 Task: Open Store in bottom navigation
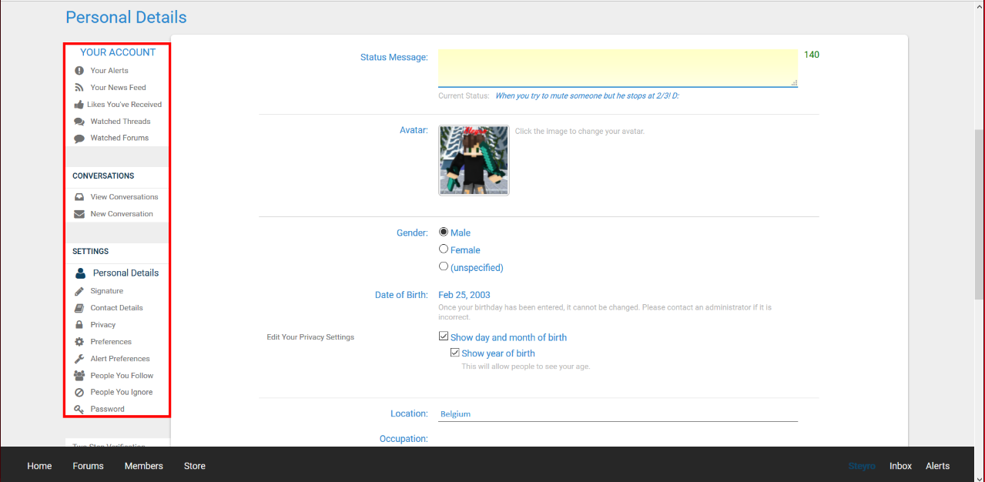195,466
